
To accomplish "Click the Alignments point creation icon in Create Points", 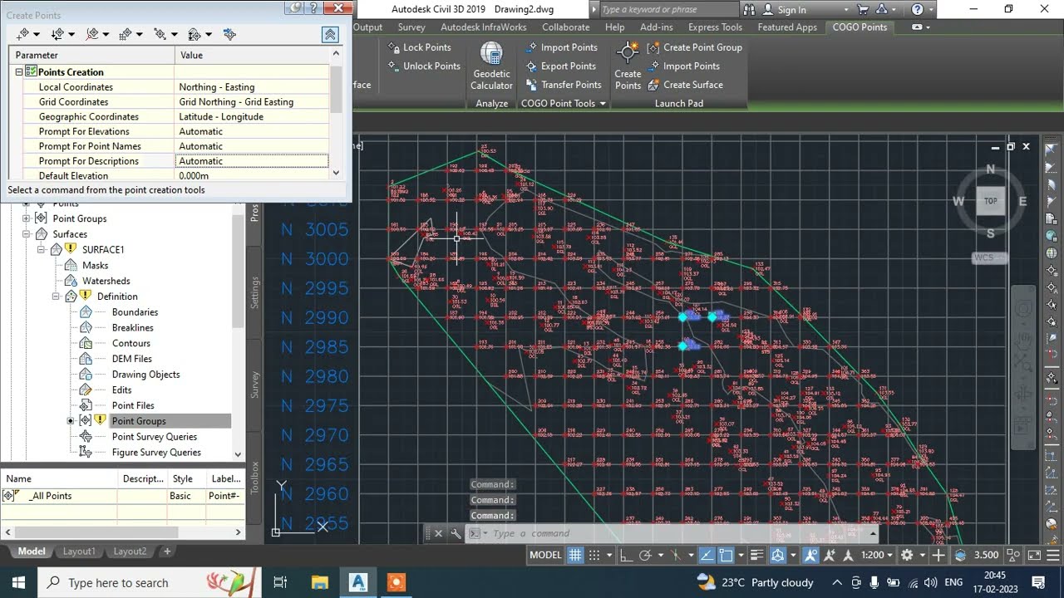I will [91, 34].
